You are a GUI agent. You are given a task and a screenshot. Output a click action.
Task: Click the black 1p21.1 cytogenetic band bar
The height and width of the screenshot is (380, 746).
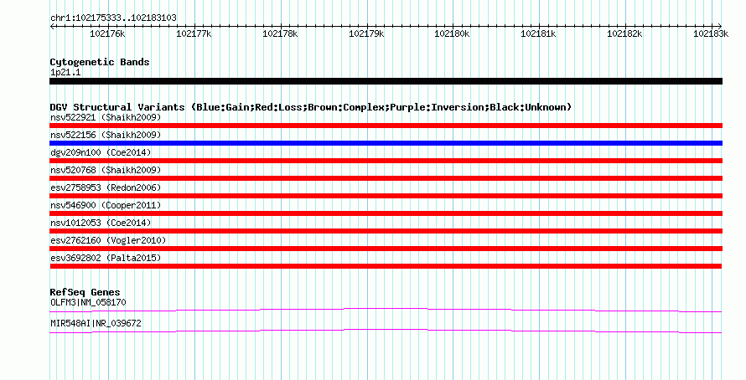pyautogui.click(x=386, y=81)
